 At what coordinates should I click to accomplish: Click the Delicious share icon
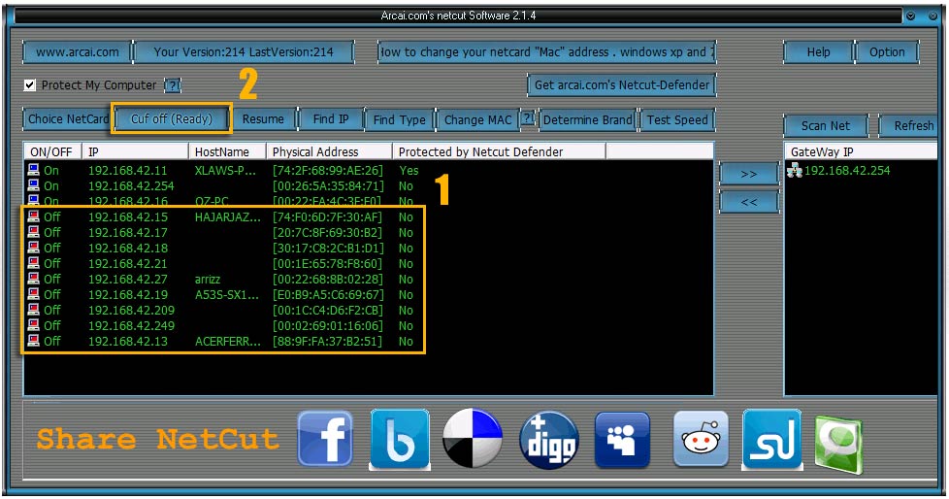point(473,439)
